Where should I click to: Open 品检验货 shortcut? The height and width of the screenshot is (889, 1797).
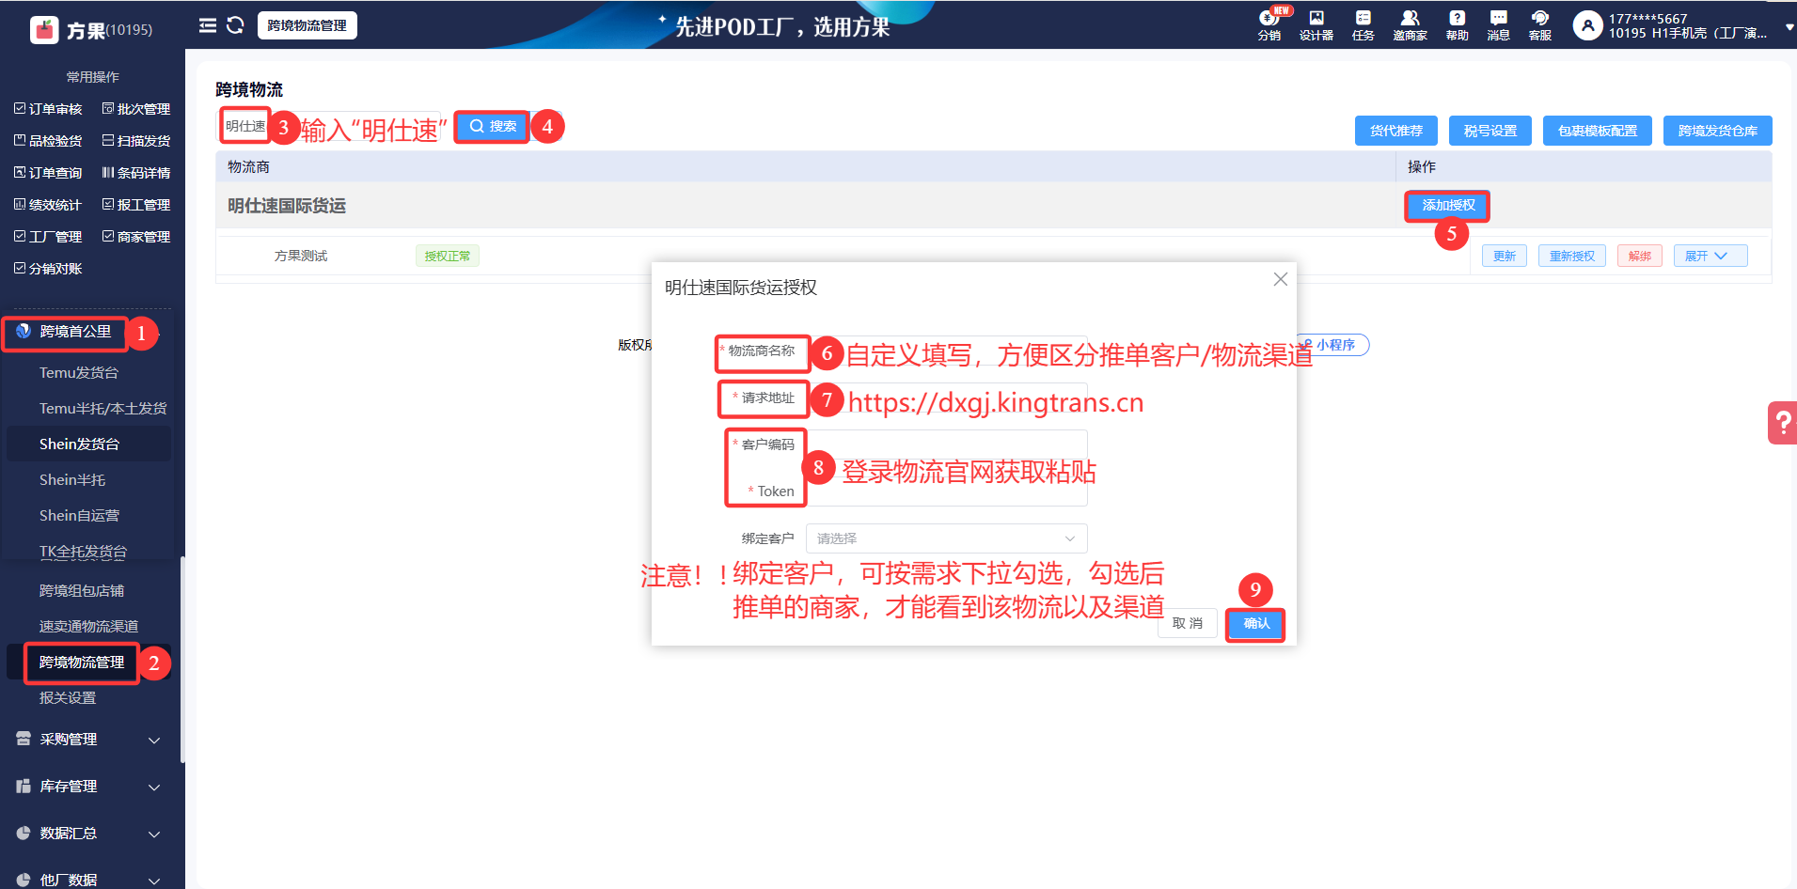(x=48, y=141)
